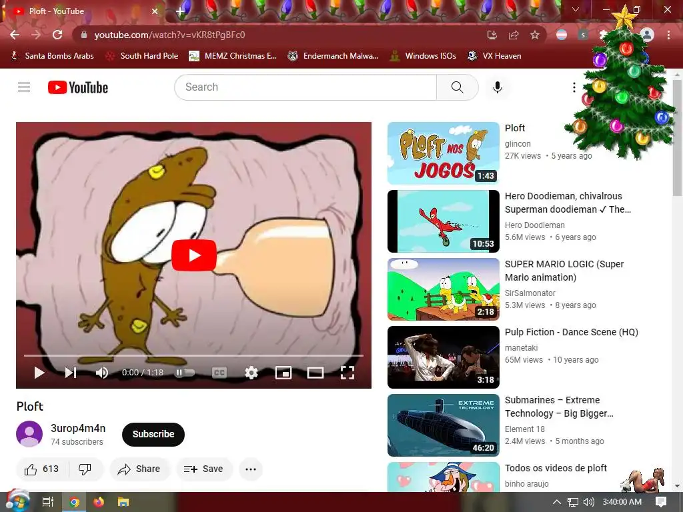Subscribe to 3urop4m4n channel
This screenshot has width=683, height=512.
(153, 434)
